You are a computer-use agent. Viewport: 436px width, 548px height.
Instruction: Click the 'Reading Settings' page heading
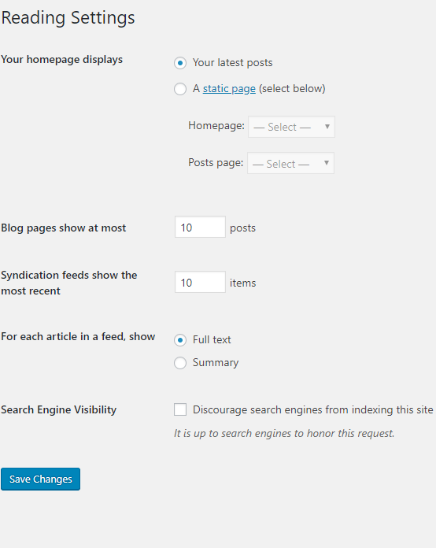[x=68, y=18]
